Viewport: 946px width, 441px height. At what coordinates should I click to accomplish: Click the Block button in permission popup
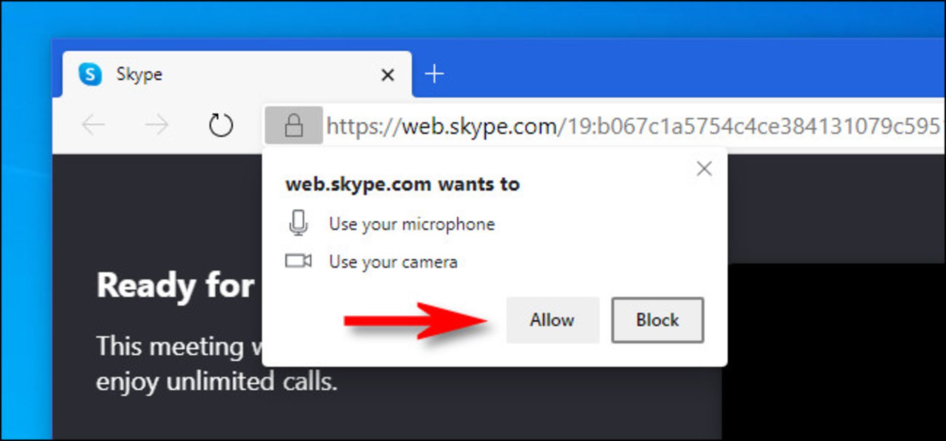657,320
